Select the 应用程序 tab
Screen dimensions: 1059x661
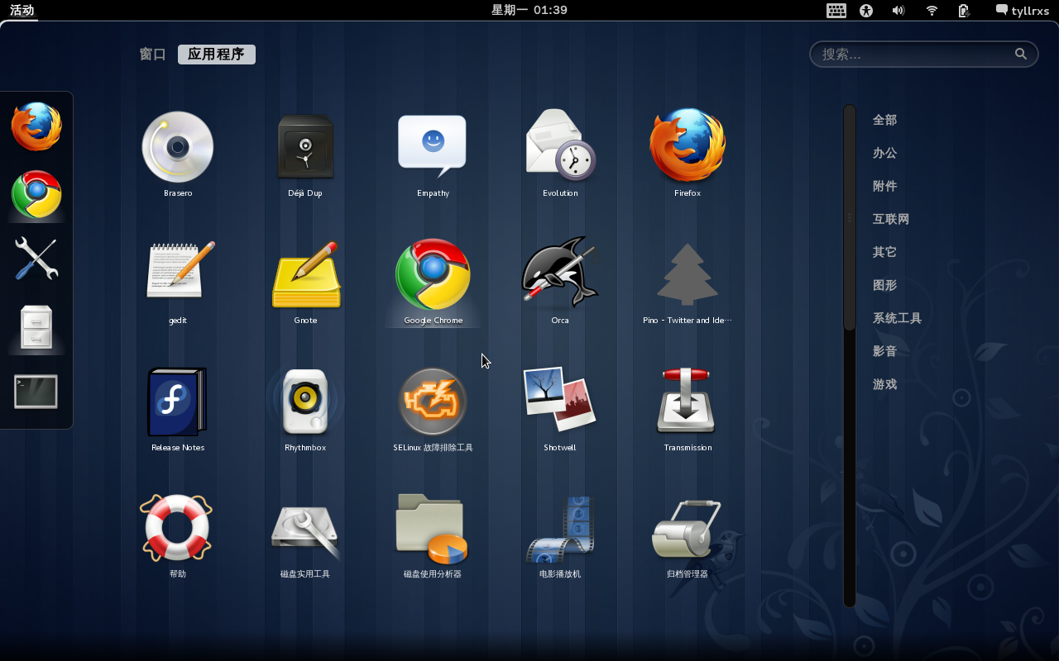(x=216, y=55)
